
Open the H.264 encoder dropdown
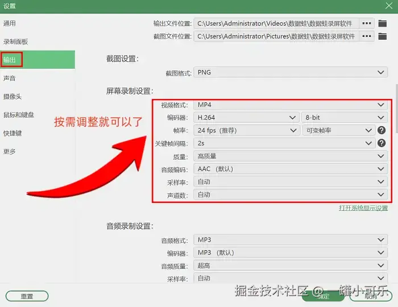coord(247,118)
